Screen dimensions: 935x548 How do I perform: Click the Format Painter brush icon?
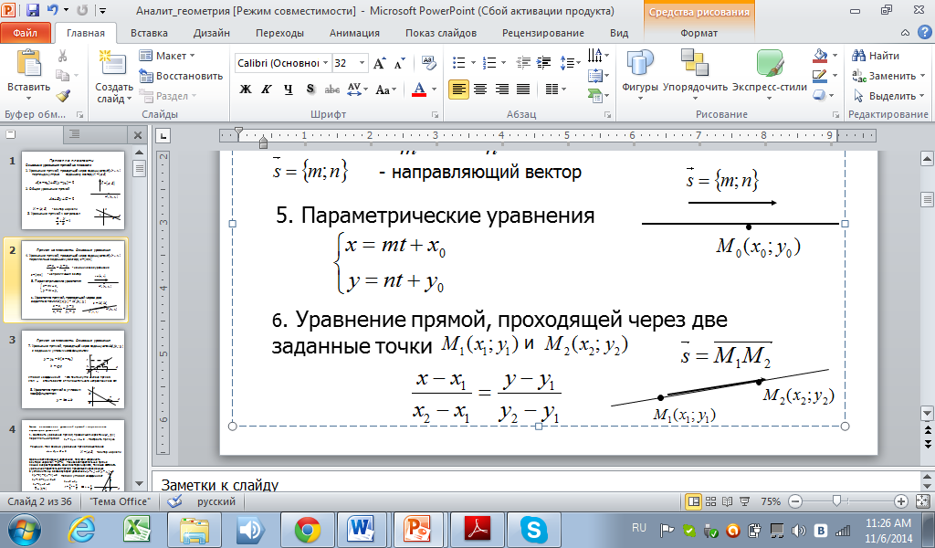click(x=62, y=96)
